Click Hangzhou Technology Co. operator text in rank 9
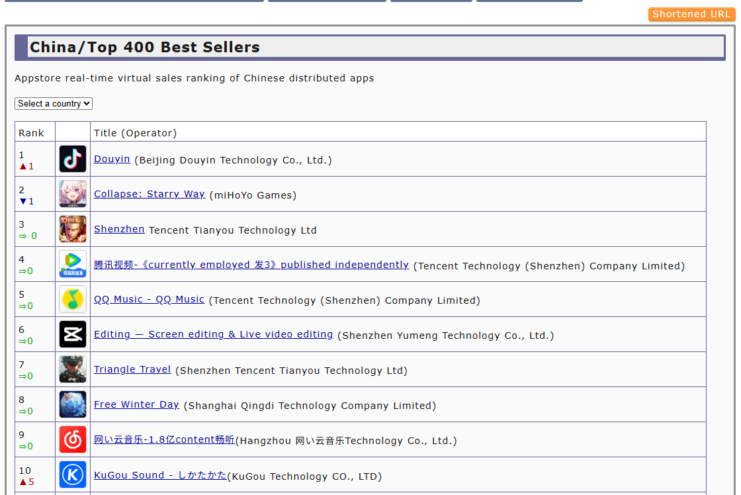The image size is (741, 495). (x=346, y=441)
